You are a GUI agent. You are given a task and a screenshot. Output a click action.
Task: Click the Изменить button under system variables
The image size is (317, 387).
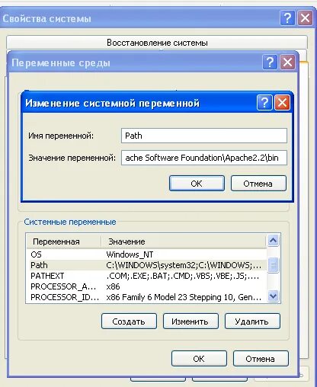pos(191,321)
